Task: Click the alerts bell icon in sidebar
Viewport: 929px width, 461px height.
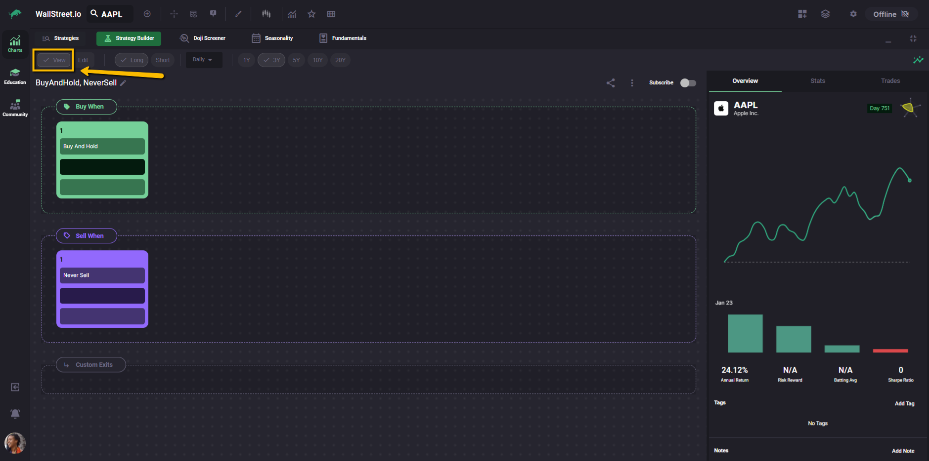Action: 15,414
